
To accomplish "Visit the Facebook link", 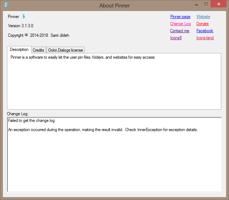I will point(205,31).
